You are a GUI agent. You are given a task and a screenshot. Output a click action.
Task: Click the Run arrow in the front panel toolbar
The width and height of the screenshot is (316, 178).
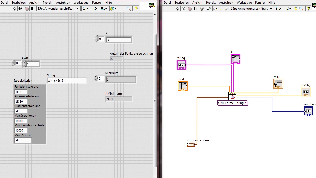[15, 9]
